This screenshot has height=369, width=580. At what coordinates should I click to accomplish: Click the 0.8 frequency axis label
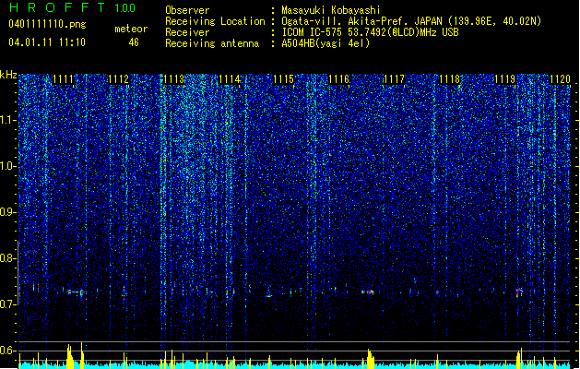point(8,258)
